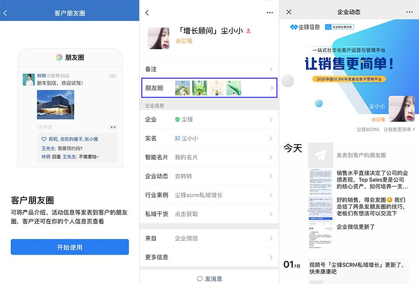Tap the speech bubble icon beside 发消息
Viewport: 419px width, 284px height.
point(200,279)
